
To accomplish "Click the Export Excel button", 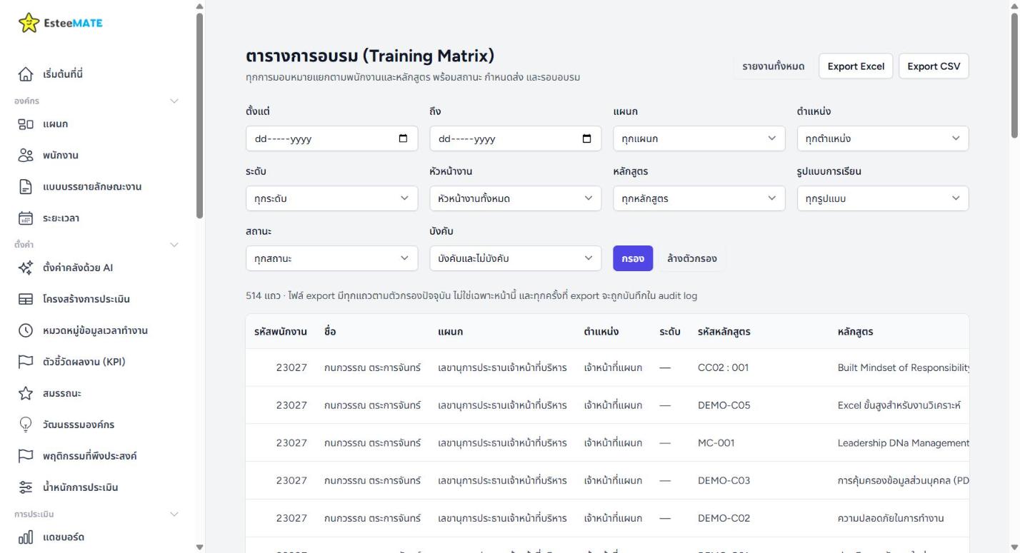I will point(856,66).
